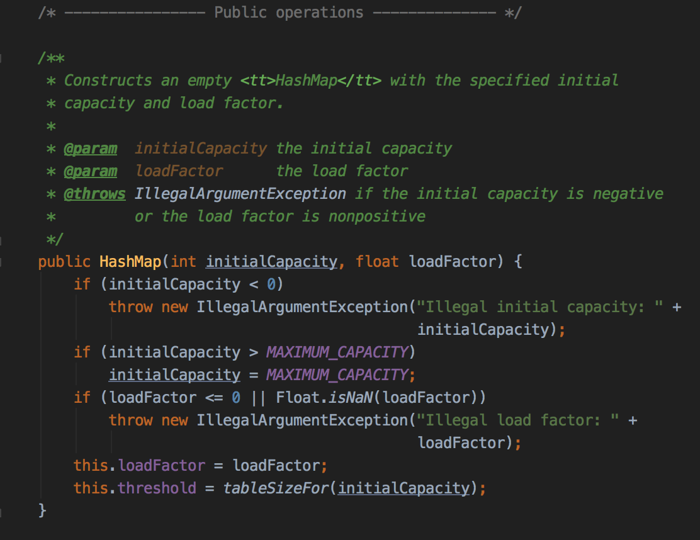Viewport: 700px width, 540px height.
Task: Collapse the Javadoc comment at its opening fold marker
Action: click(2, 58)
